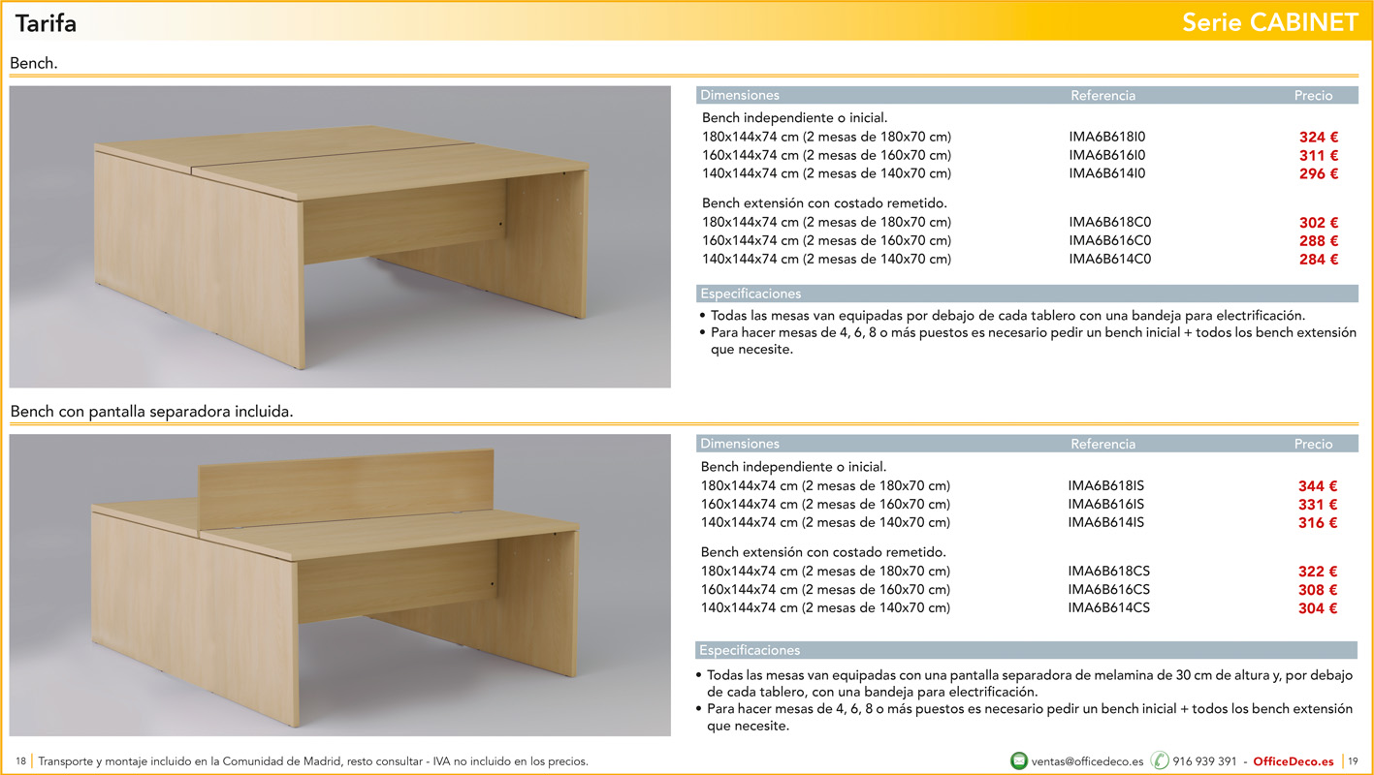Click the 304 € price
This screenshot has height=775, width=1374.
click(x=1318, y=608)
